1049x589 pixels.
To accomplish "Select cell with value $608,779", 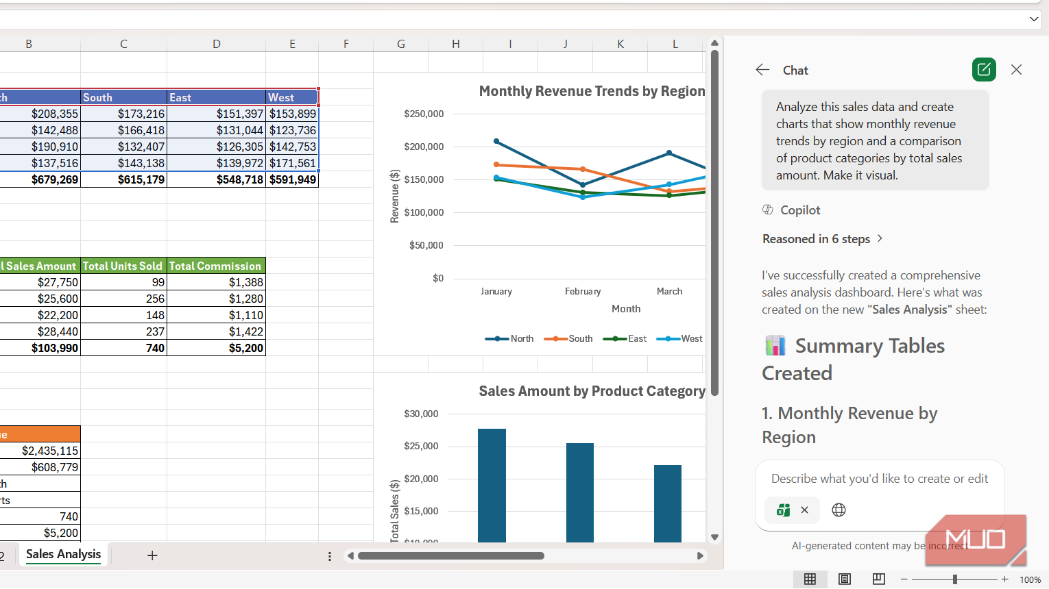I will [40, 467].
